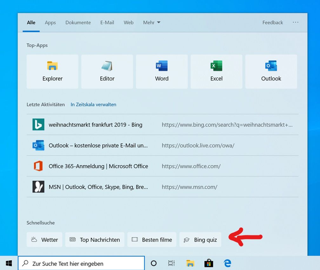Click the Bing quiz quick search button
The image size is (320, 270).
coord(200,239)
